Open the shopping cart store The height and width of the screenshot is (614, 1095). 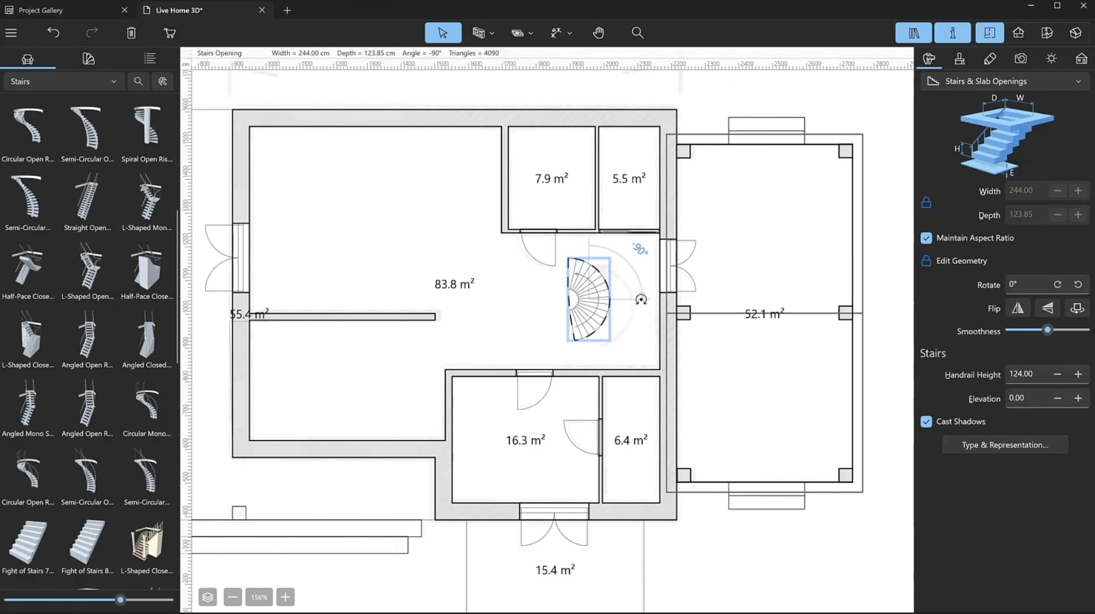tap(169, 33)
